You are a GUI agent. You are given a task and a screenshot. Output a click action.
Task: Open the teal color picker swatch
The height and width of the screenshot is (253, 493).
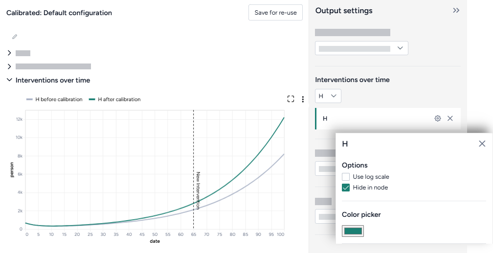[353, 231]
